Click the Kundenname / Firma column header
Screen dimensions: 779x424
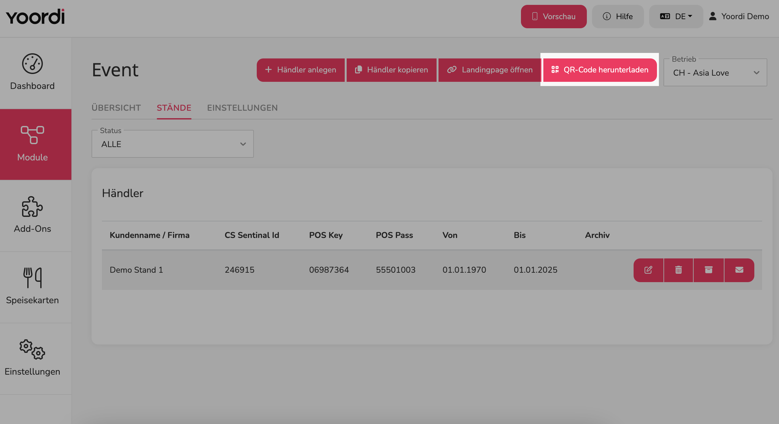150,235
